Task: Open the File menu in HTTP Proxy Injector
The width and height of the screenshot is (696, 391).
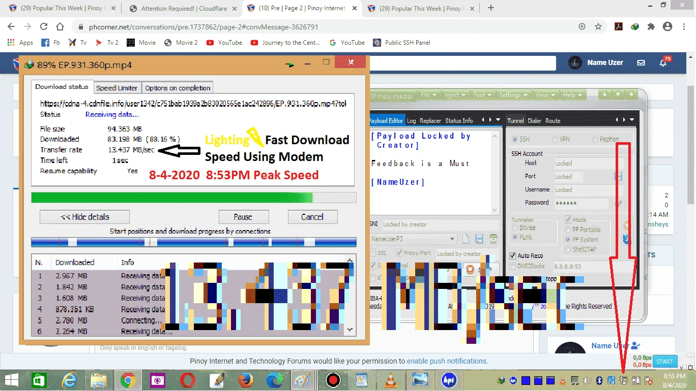Action: click(429, 95)
